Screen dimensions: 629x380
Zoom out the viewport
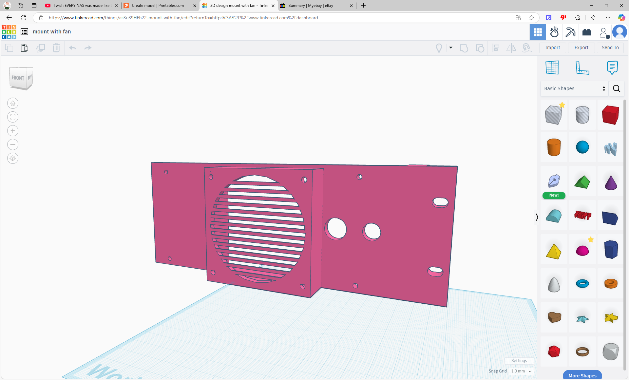[13, 145]
